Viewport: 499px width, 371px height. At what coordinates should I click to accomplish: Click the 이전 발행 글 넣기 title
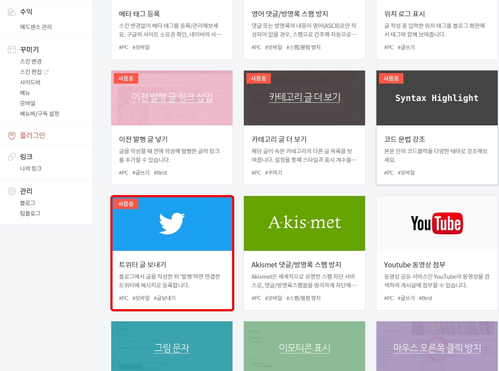[143, 139]
